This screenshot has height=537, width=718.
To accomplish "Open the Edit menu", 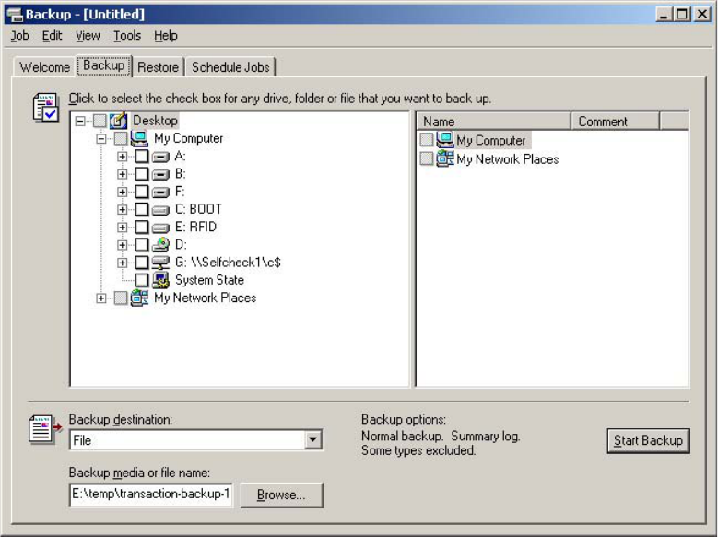I will [x=52, y=36].
